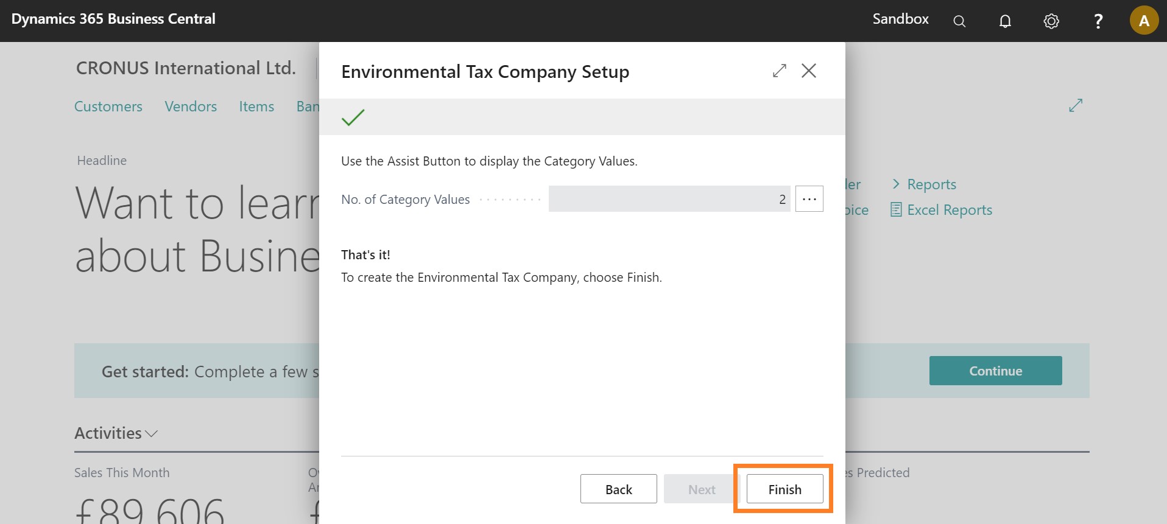Click the Excel Reports icon link

point(941,210)
